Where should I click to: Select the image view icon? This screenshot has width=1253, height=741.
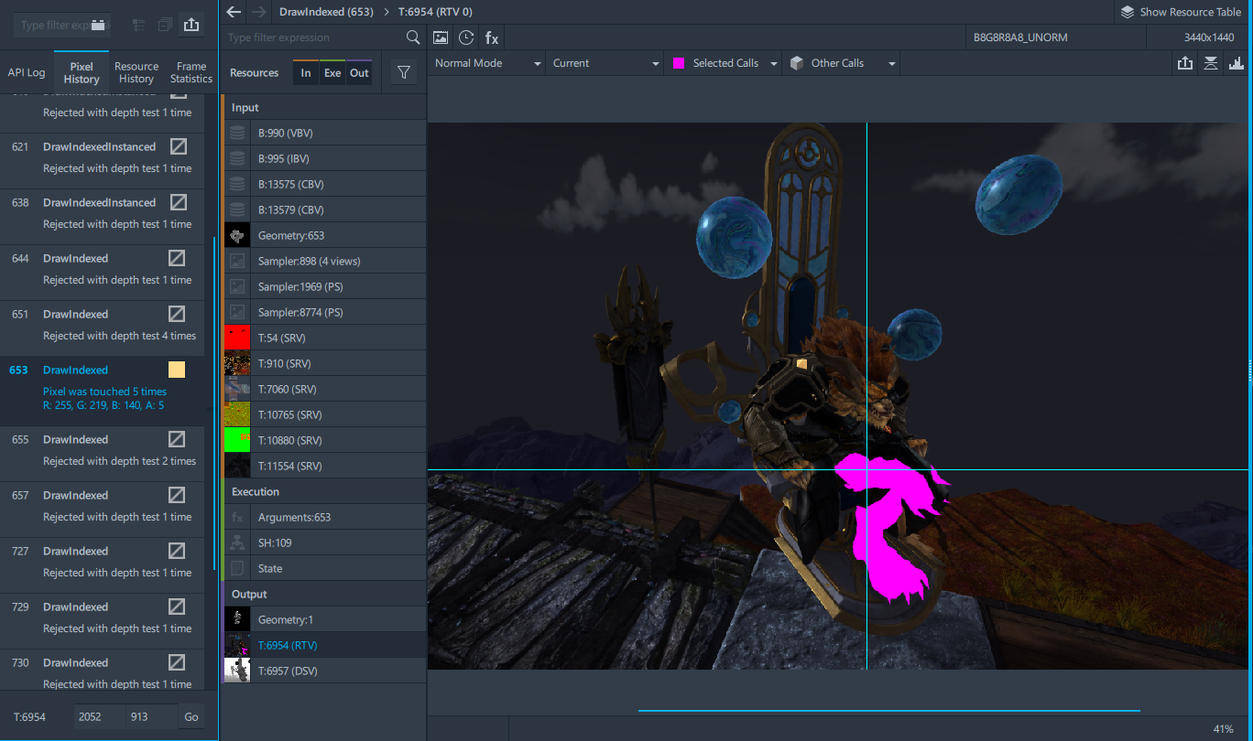click(441, 38)
